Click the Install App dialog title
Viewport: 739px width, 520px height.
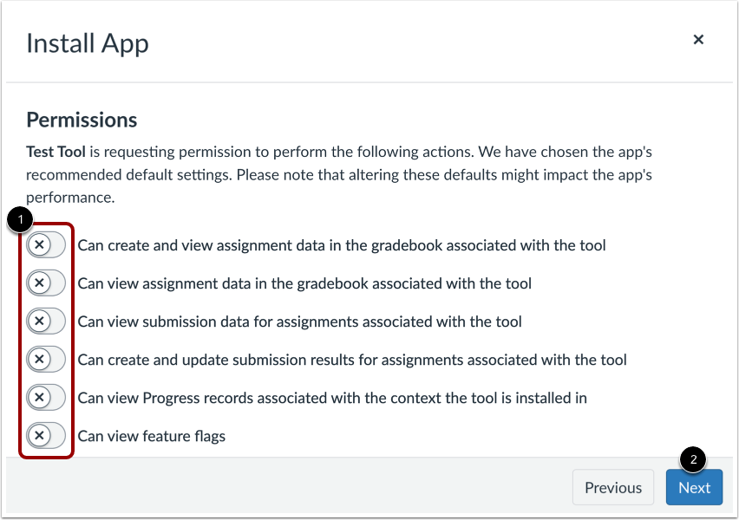click(87, 42)
